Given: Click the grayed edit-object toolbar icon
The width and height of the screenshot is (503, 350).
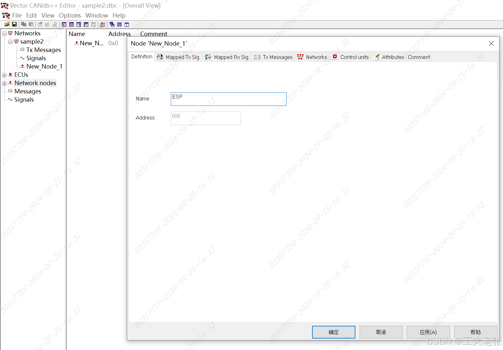Looking at the screenshot, I should coord(40,25).
